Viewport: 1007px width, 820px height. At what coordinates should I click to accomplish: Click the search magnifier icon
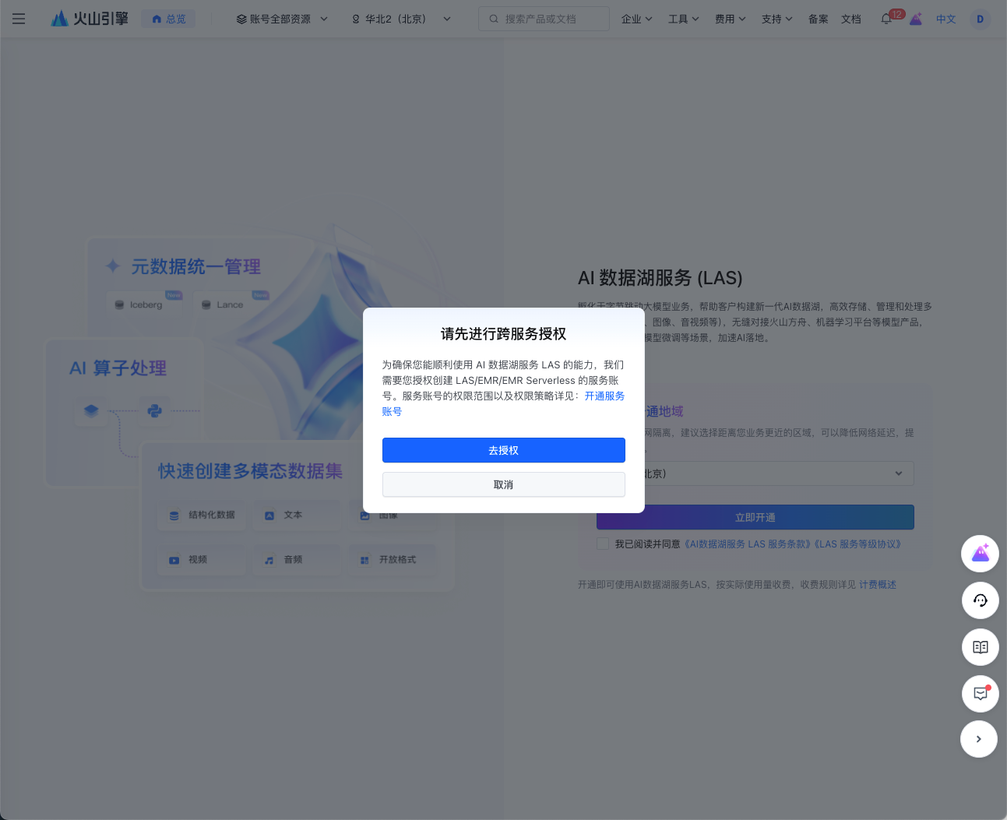click(494, 19)
